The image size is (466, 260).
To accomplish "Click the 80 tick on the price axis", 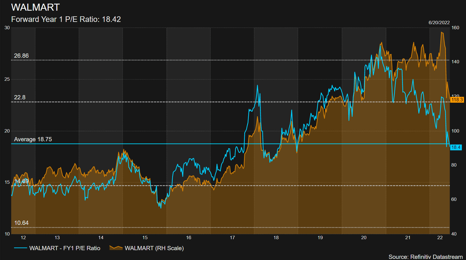I will [x=454, y=165].
